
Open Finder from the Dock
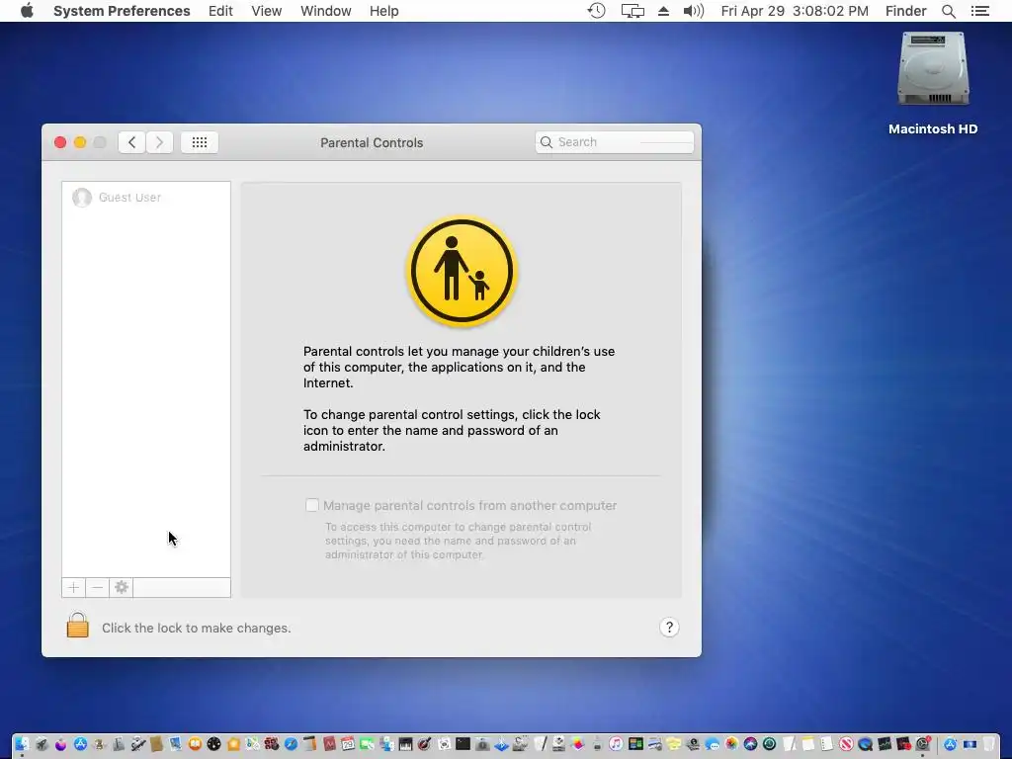[x=22, y=744]
